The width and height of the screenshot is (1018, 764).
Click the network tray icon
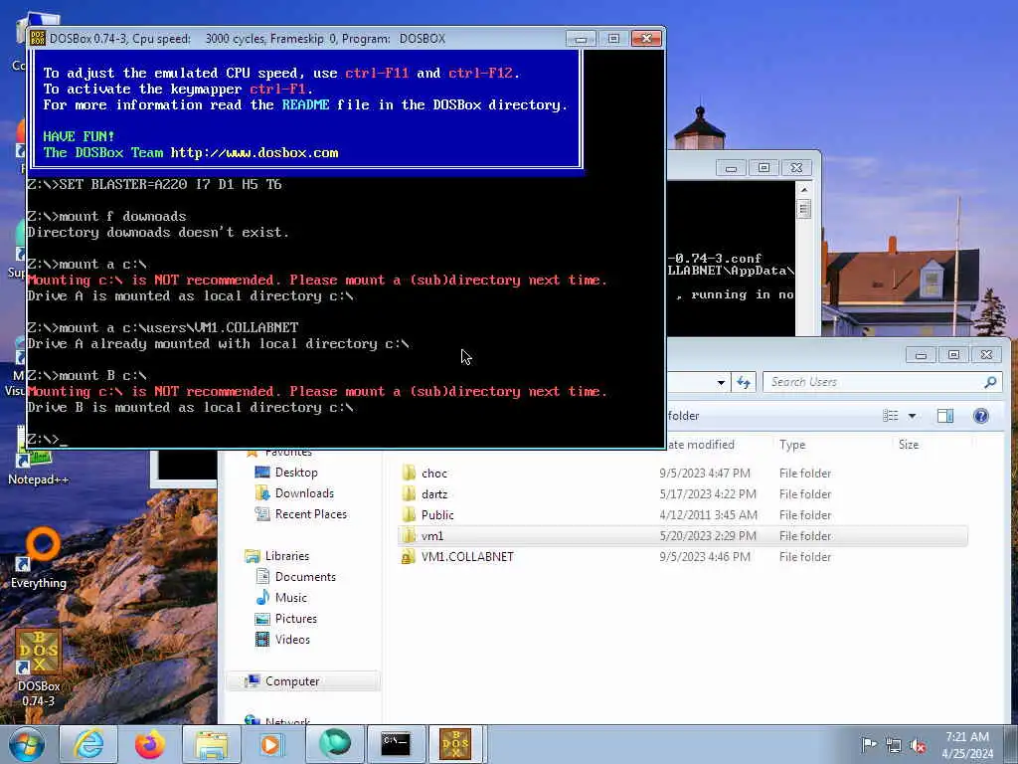894,745
